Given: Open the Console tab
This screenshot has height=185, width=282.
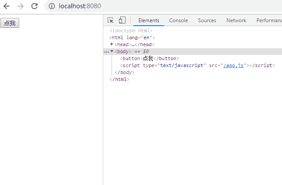Looking at the screenshot, I should coord(178,20).
